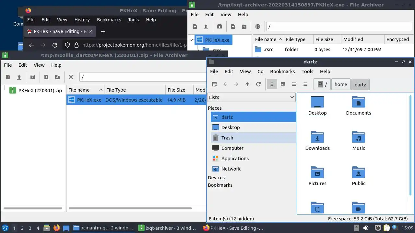
Task: Click extract-all icon in PKHeX zip archiver
Action: tap(33, 77)
